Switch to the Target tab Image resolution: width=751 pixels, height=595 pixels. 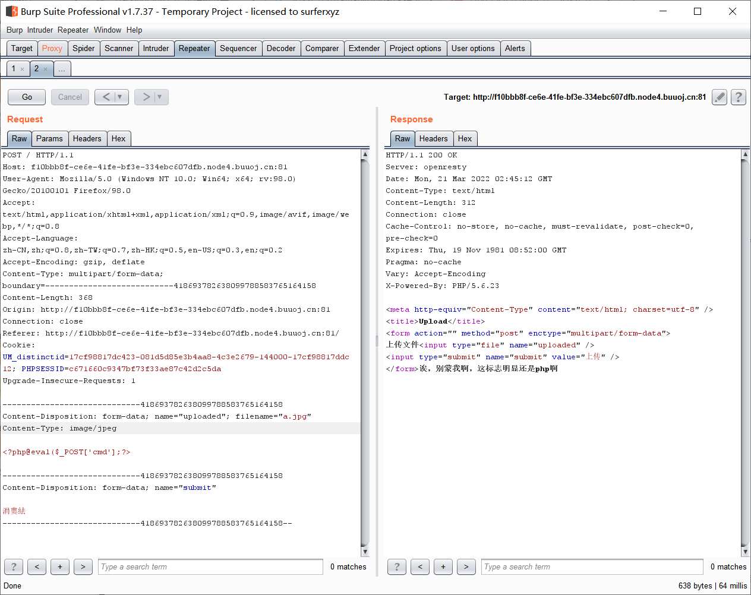pos(22,49)
